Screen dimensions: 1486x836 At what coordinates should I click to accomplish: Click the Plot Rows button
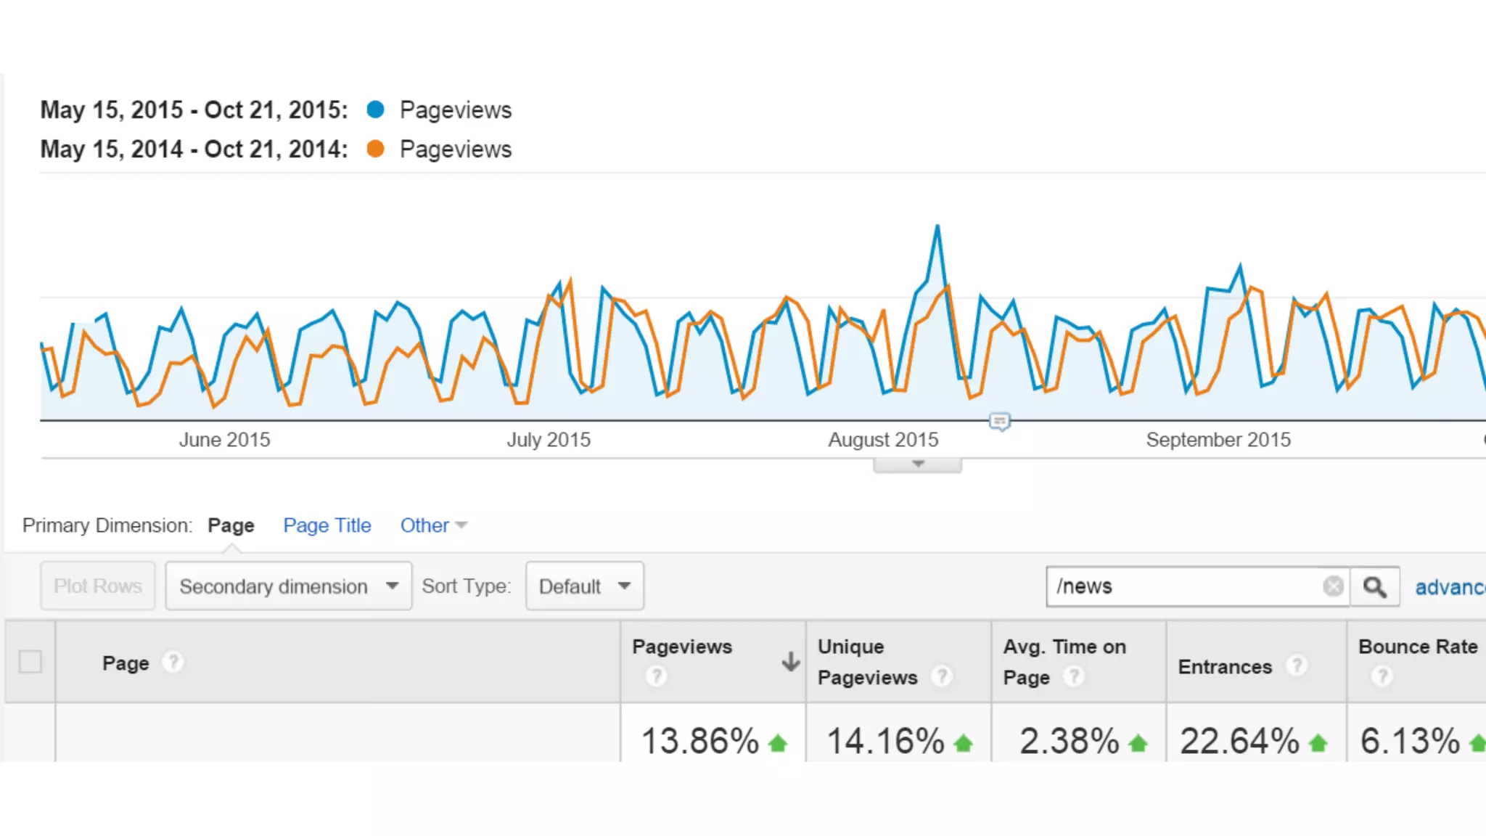[x=98, y=586]
